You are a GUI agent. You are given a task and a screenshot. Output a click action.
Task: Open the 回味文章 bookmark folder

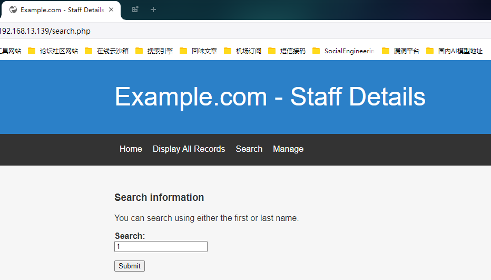click(x=199, y=51)
